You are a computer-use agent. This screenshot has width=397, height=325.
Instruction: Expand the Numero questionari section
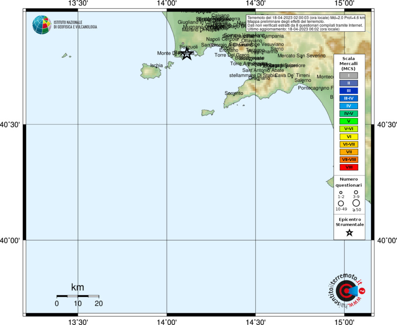[349, 182]
